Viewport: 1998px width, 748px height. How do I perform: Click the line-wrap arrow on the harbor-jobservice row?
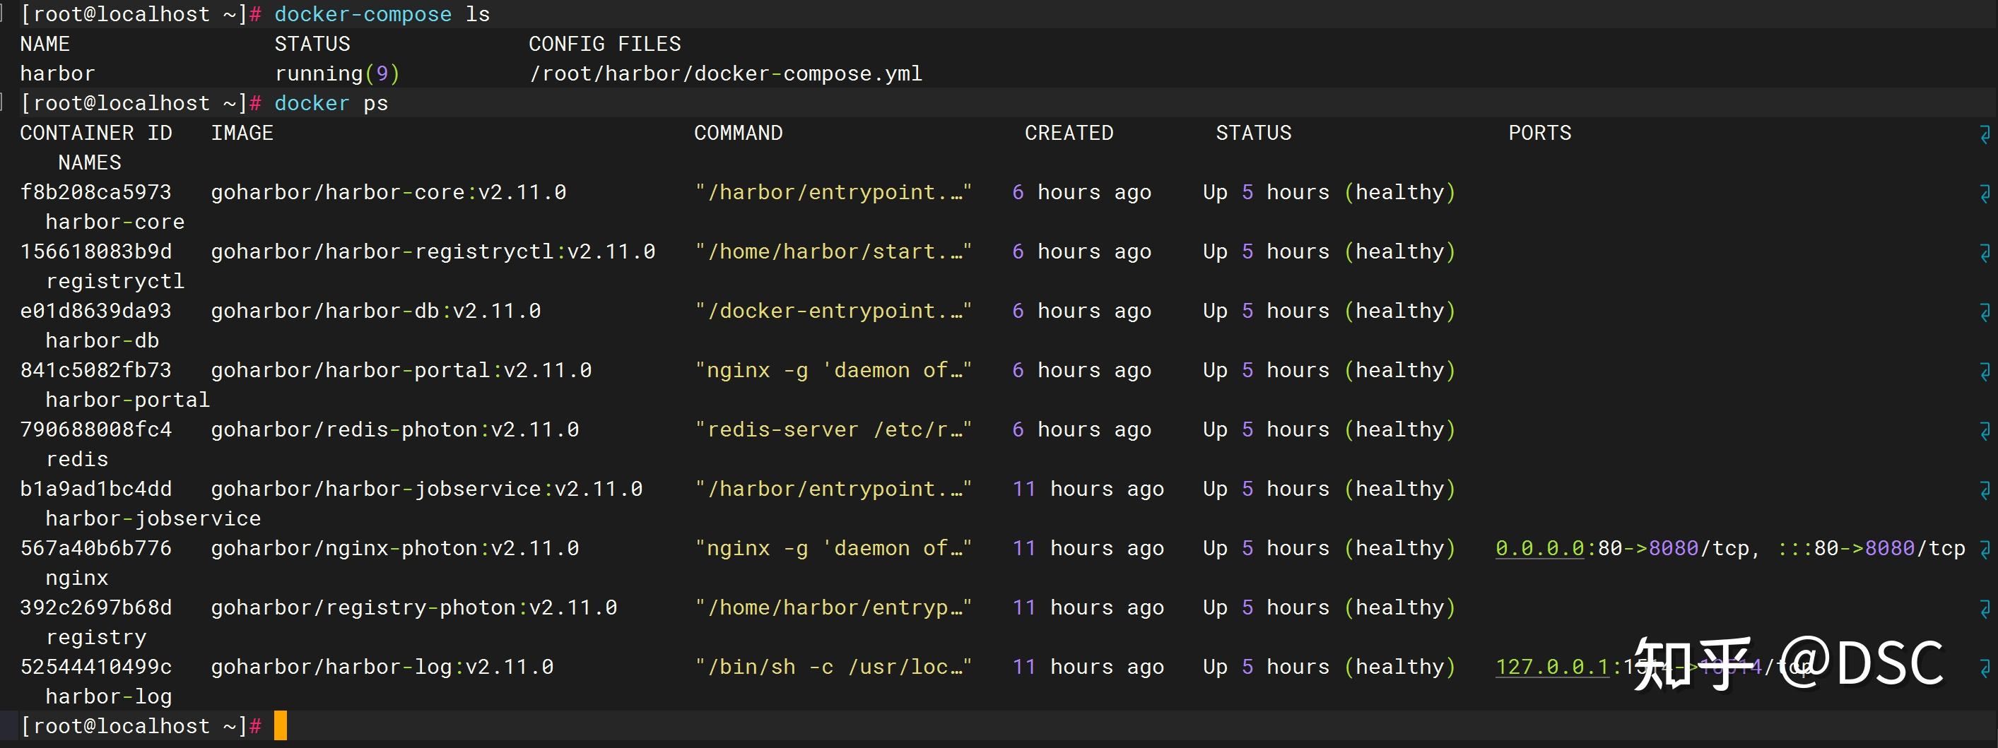click(1984, 491)
